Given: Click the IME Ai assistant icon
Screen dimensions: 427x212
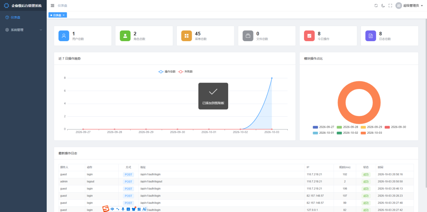Looking at the screenshot, I should 144,209.
